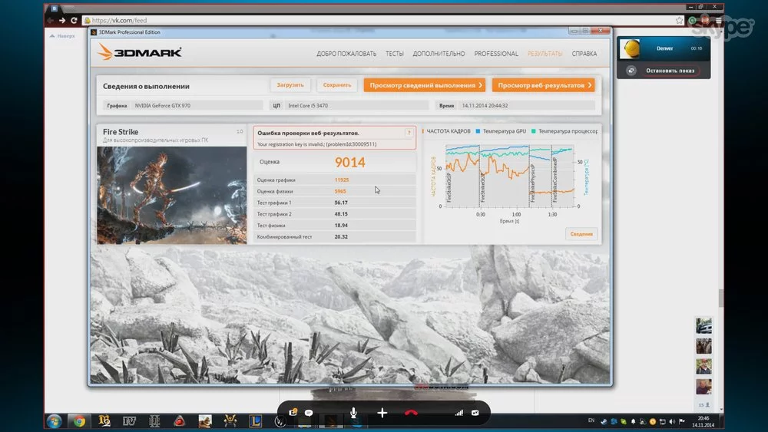Click the Denver avatar in the Skype panel
The width and height of the screenshot is (768, 432).
(x=630, y=49)
